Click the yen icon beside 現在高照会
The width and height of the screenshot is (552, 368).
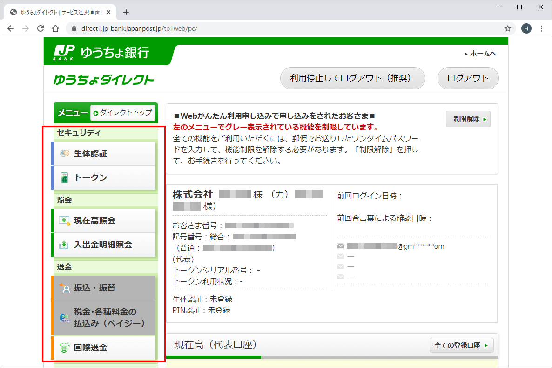[x=64, y=221]
